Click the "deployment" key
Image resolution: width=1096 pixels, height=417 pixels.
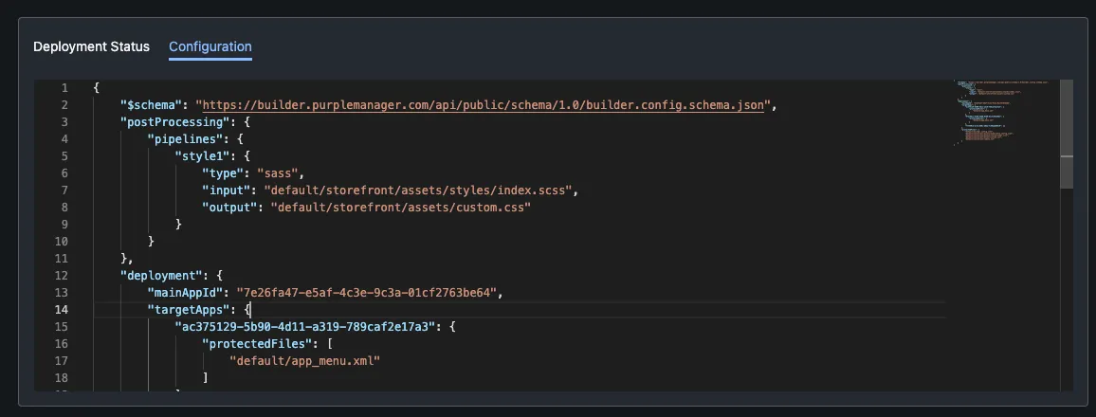point(161,275)
